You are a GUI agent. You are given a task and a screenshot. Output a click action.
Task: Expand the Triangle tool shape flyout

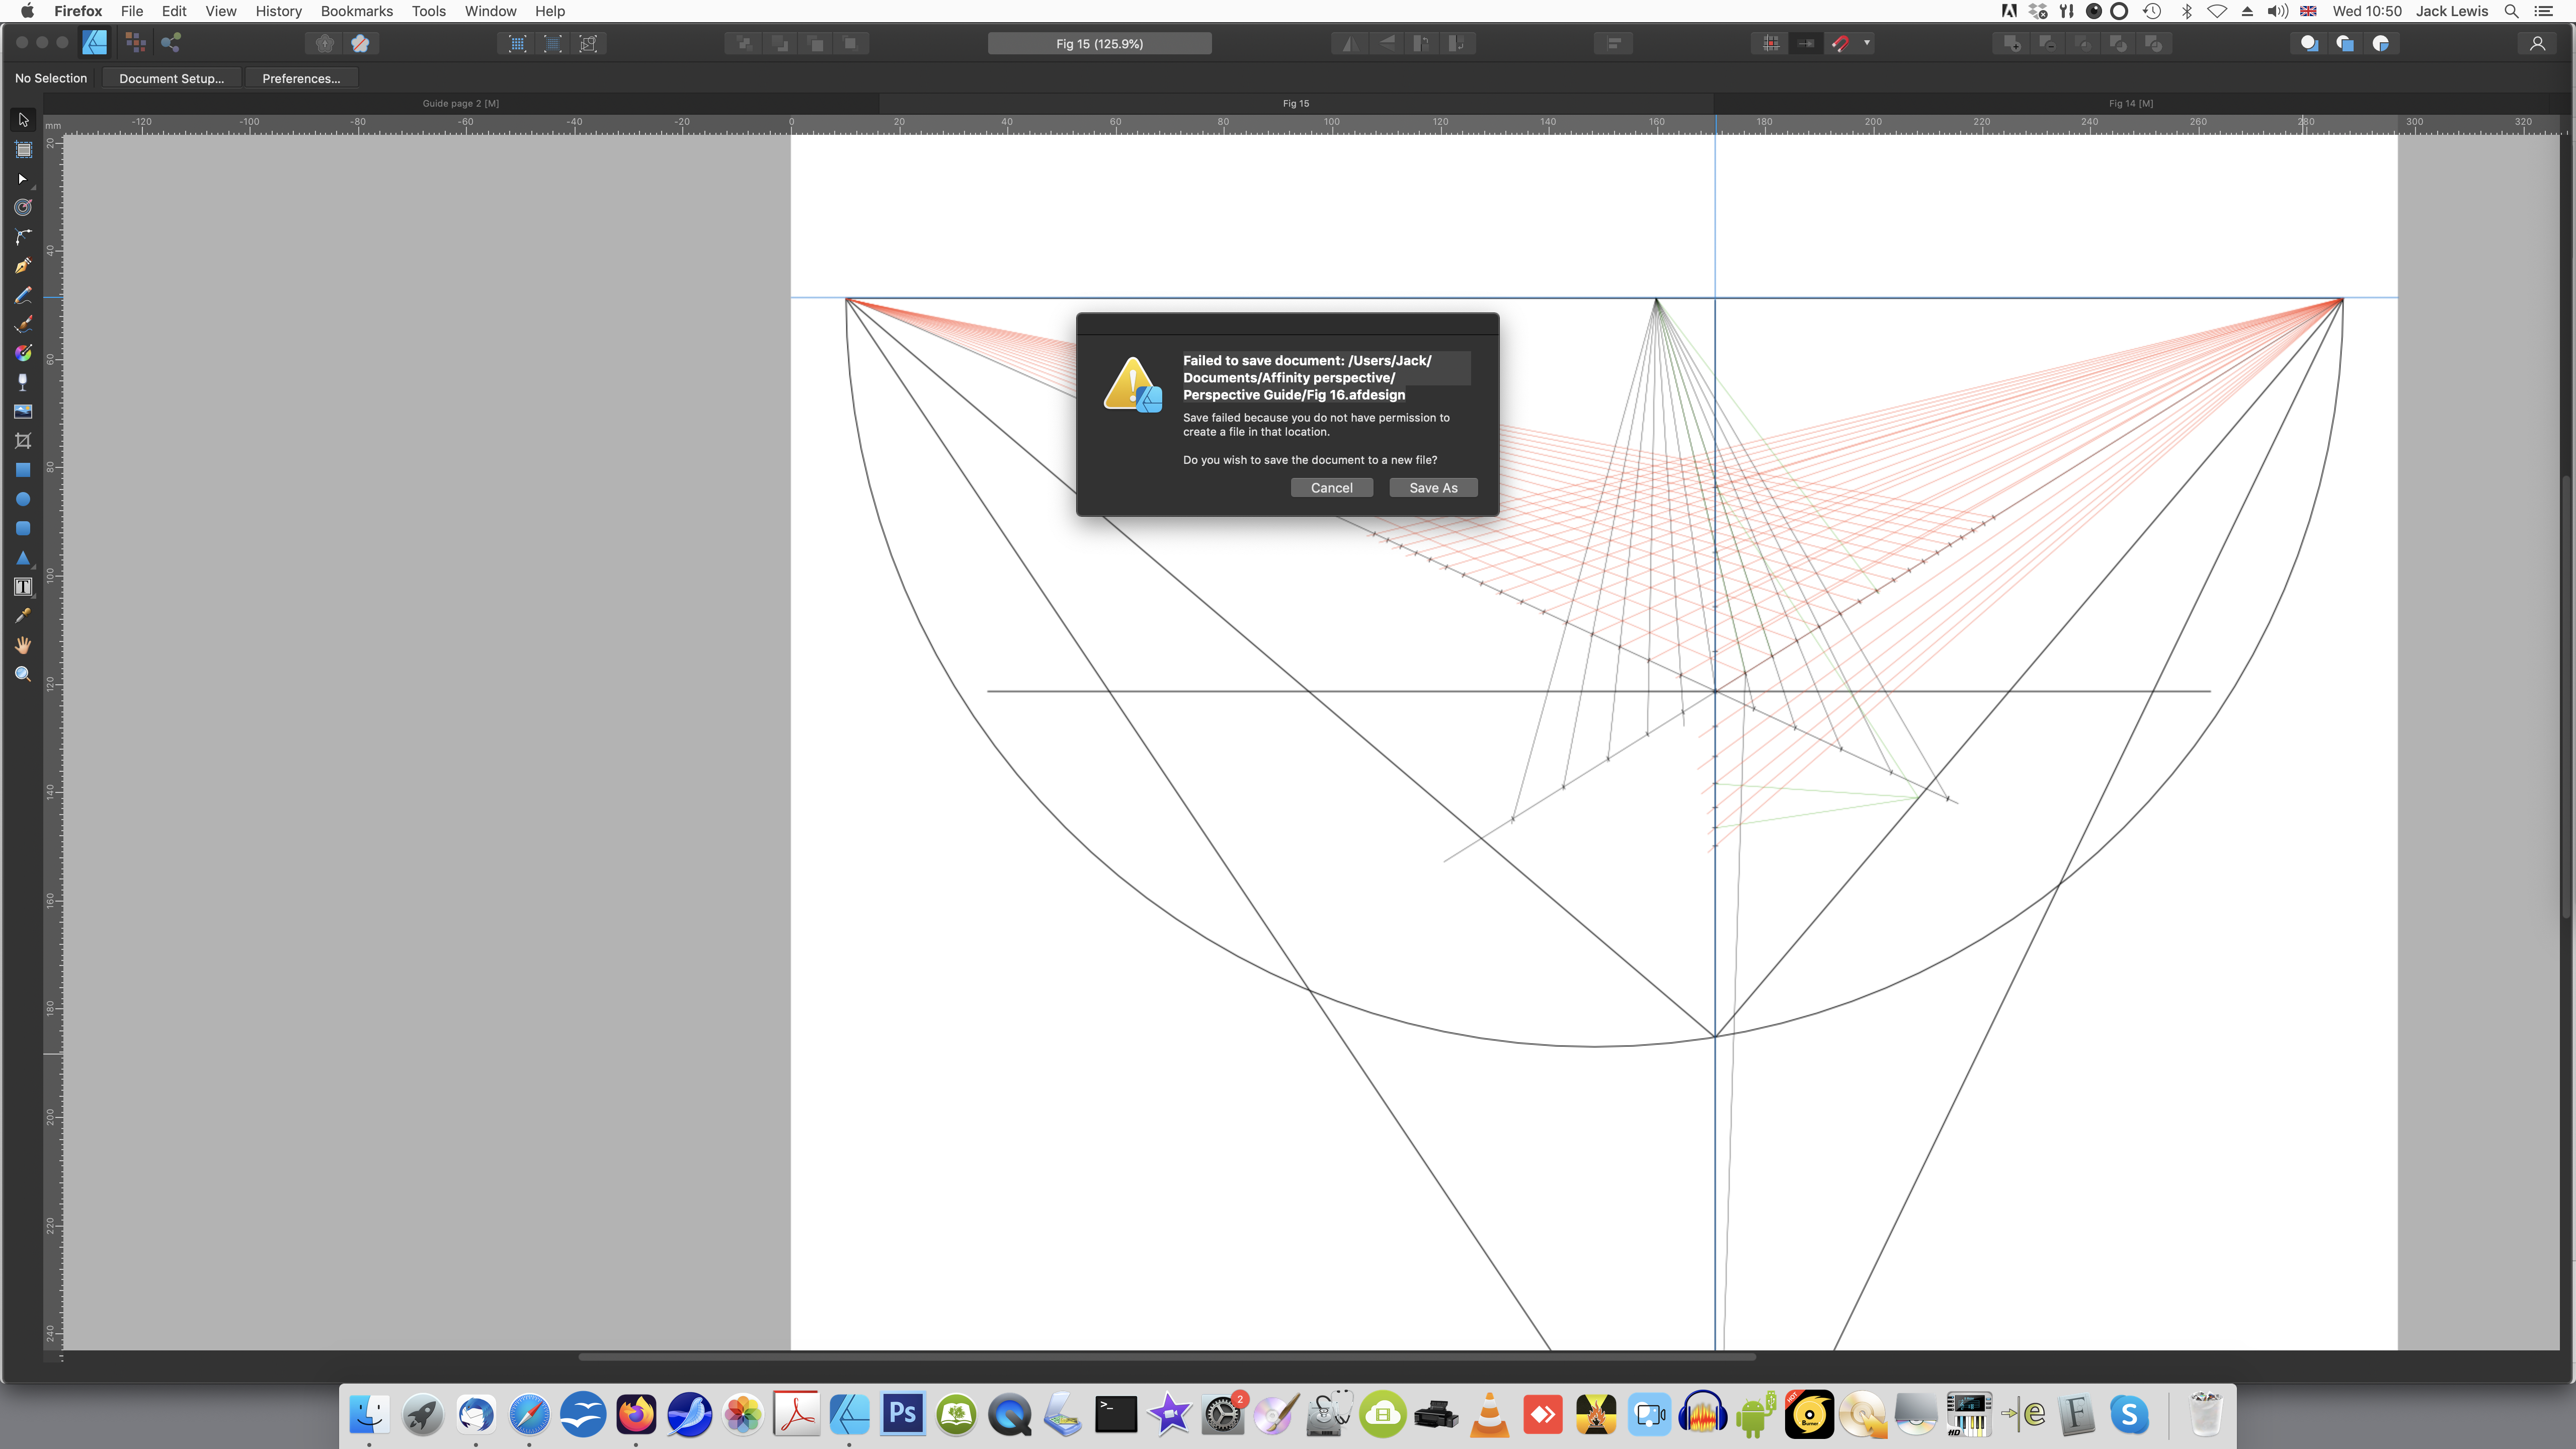(32, 566)
